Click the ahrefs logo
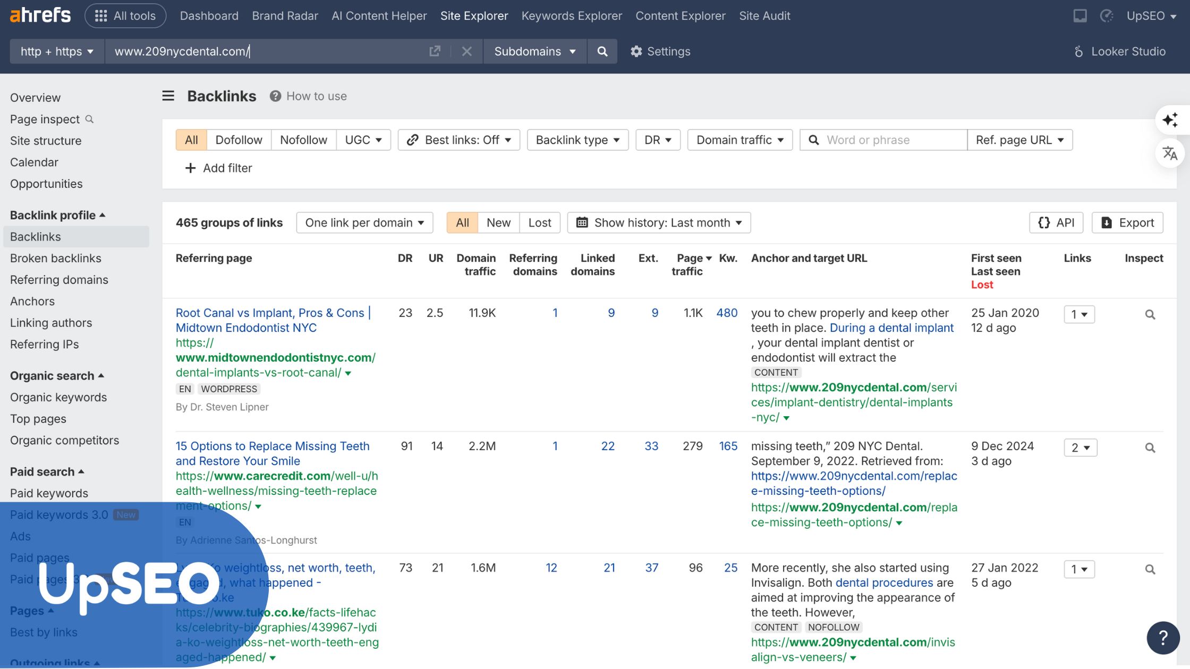 (x=40, y=15)
